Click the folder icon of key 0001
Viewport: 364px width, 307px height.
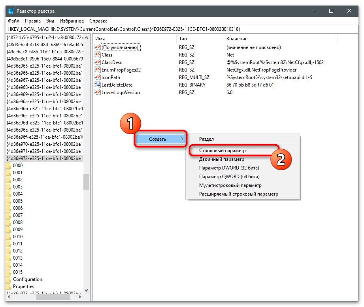(x=8, y=173)
